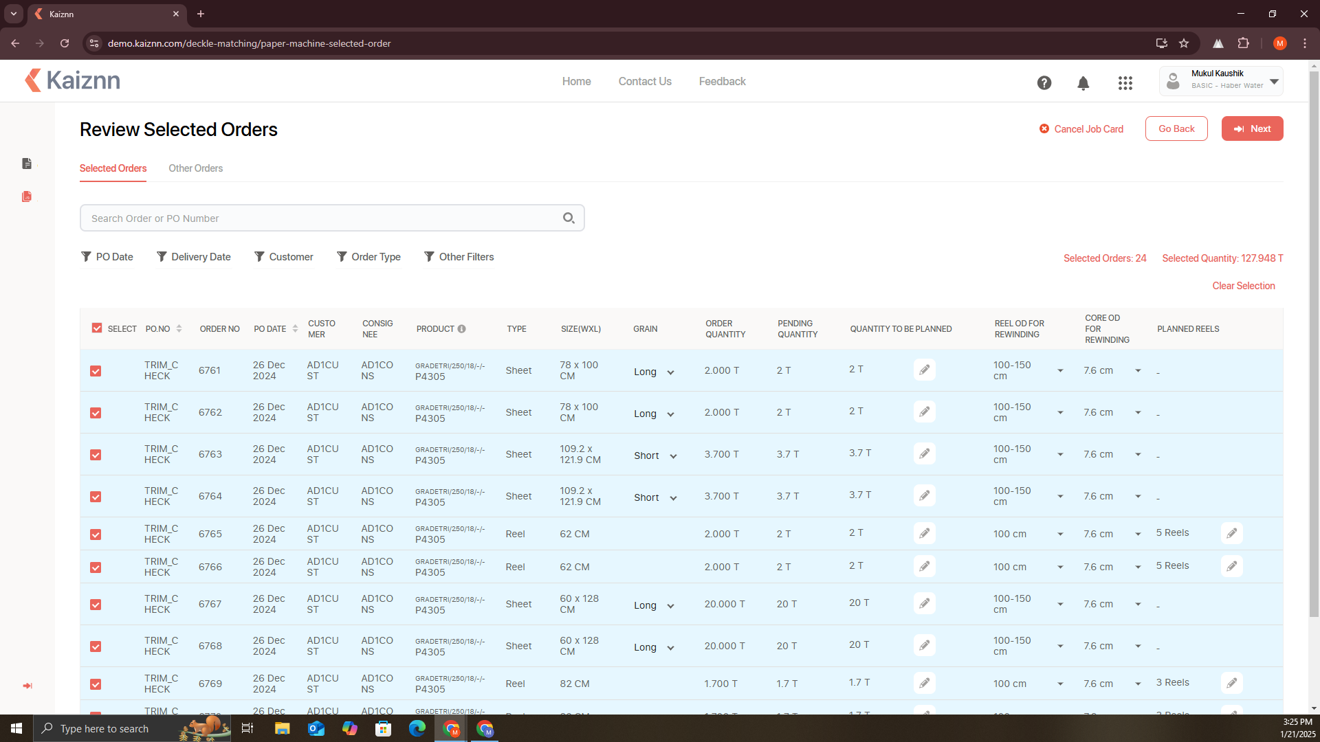Open core OD dropdown for order 6767

point(1138,604)
